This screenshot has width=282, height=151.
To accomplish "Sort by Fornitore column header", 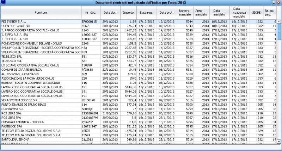I will (41, 13).
